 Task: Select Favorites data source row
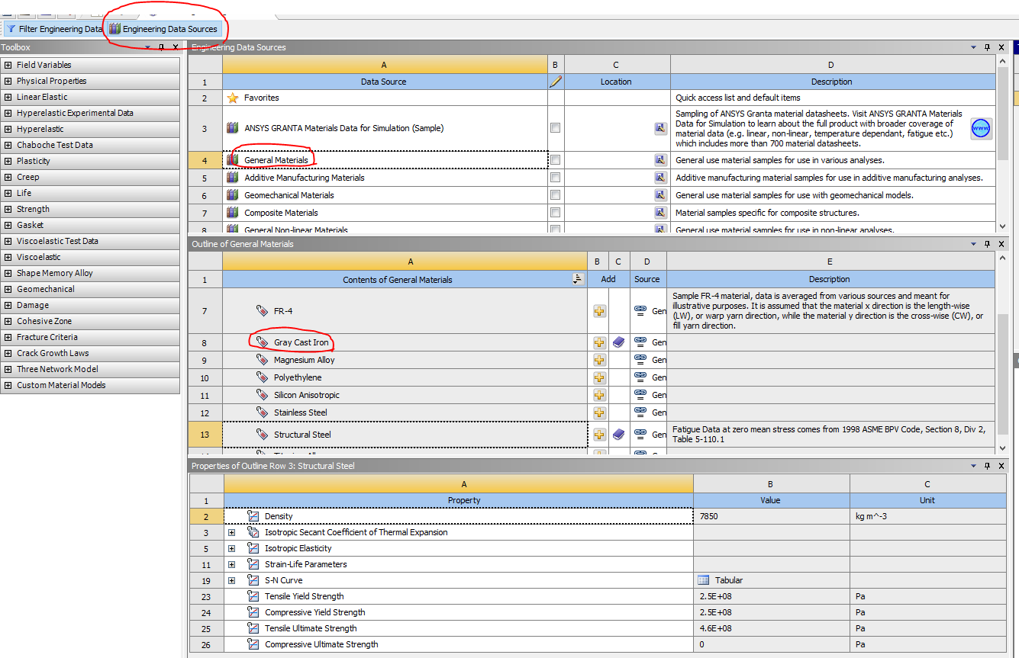point(385,98)
